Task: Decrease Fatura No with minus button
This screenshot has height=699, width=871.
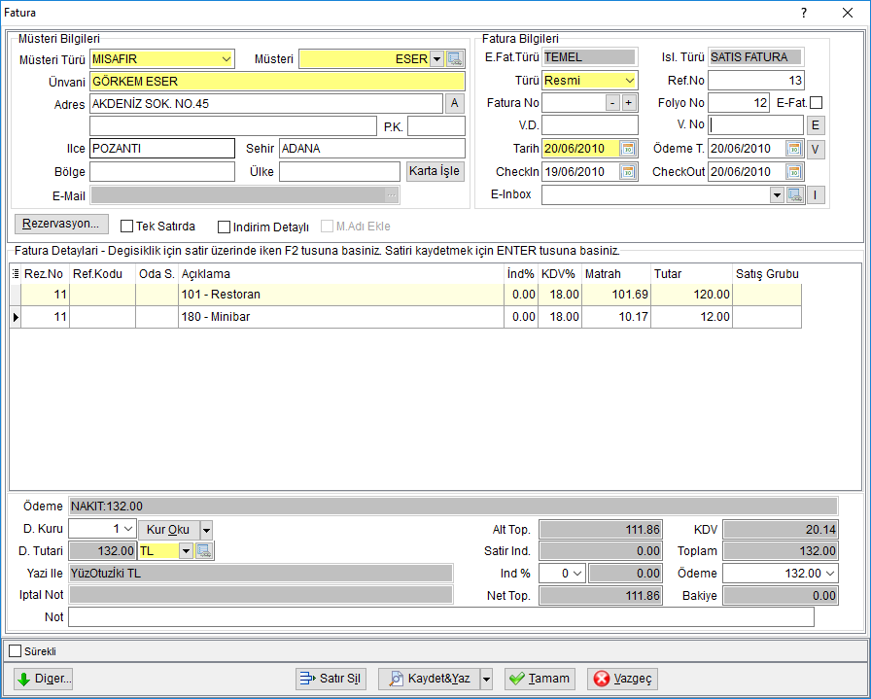Action: pyautogui.click(x=612, y=103)
